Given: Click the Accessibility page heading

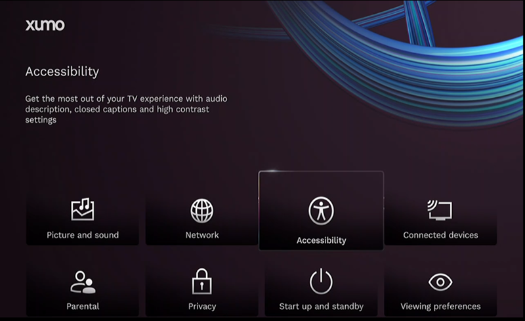Looking at the screenshot, I should click(62, 72).
